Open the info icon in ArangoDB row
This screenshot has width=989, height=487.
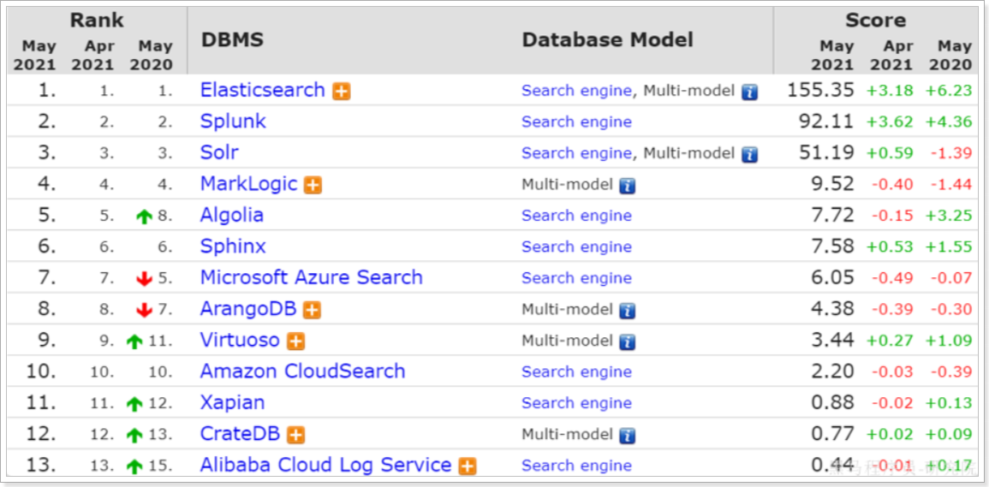(x=627, y=311)
